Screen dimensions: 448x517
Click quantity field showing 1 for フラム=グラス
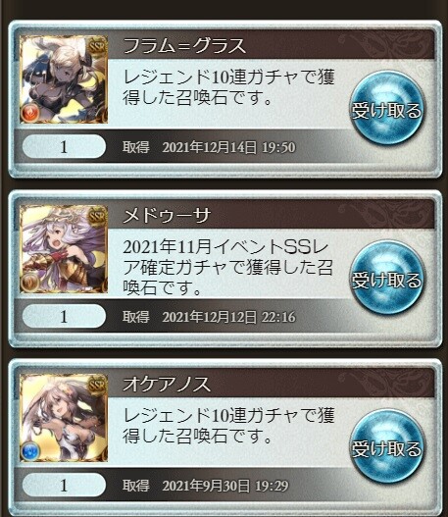coord(65,146)
